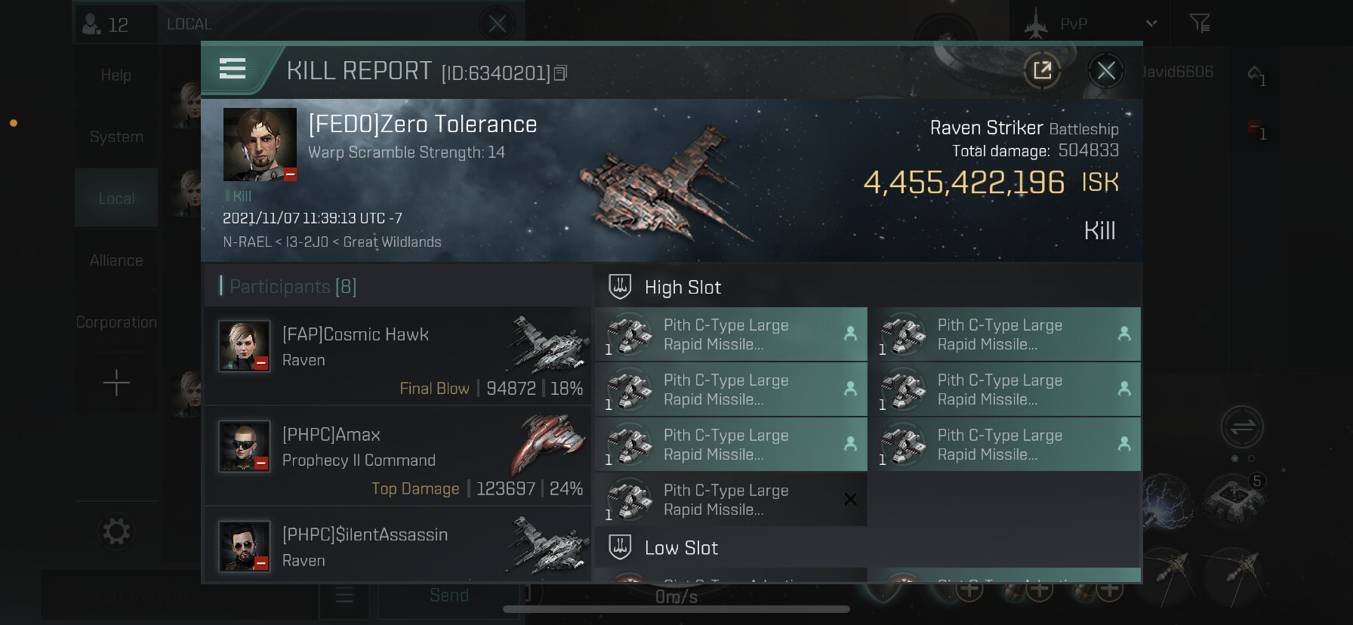Open the Low Slot shield icon

(620, 547)
